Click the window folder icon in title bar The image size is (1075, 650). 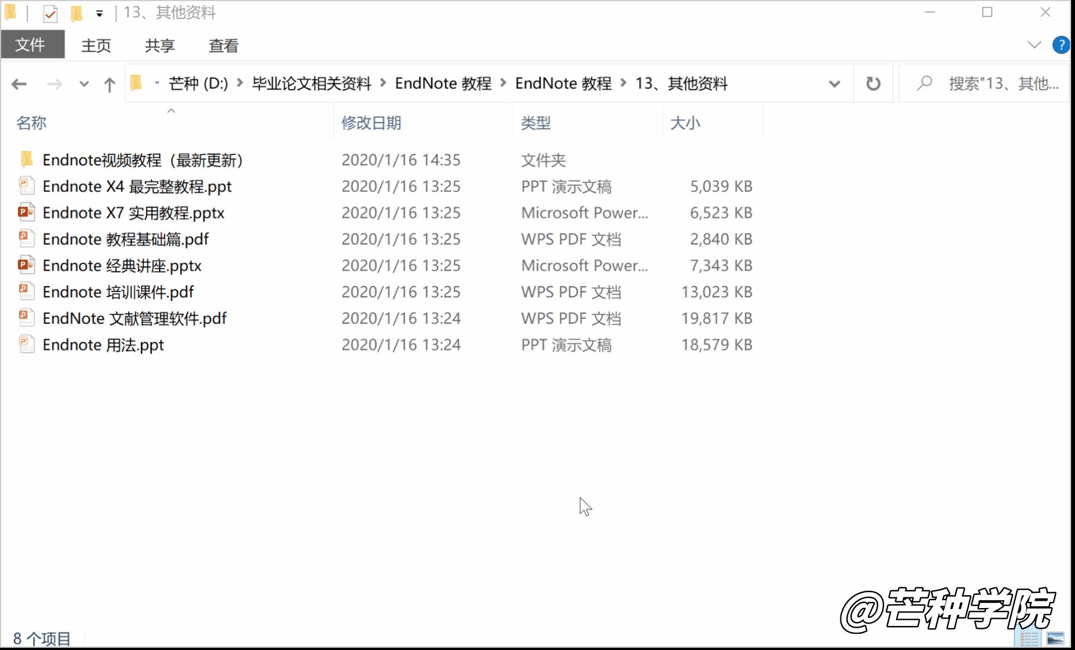(11, 12)
